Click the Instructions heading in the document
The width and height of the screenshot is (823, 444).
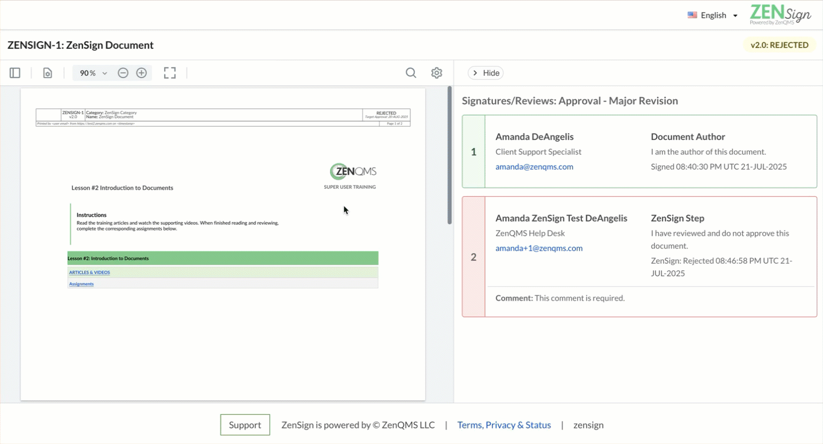91,215
